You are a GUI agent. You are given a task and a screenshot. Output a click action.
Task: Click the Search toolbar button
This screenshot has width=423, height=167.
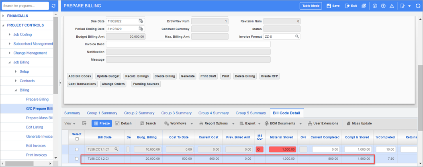148,123
